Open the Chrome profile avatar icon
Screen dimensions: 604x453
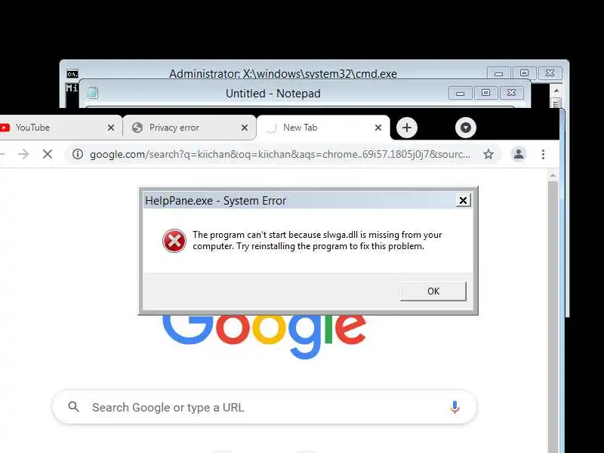coord(519,155)
